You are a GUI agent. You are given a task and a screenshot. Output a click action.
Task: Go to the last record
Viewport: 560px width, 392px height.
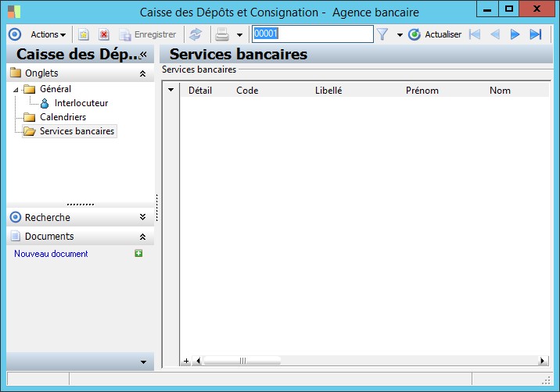tap(536, 34)
